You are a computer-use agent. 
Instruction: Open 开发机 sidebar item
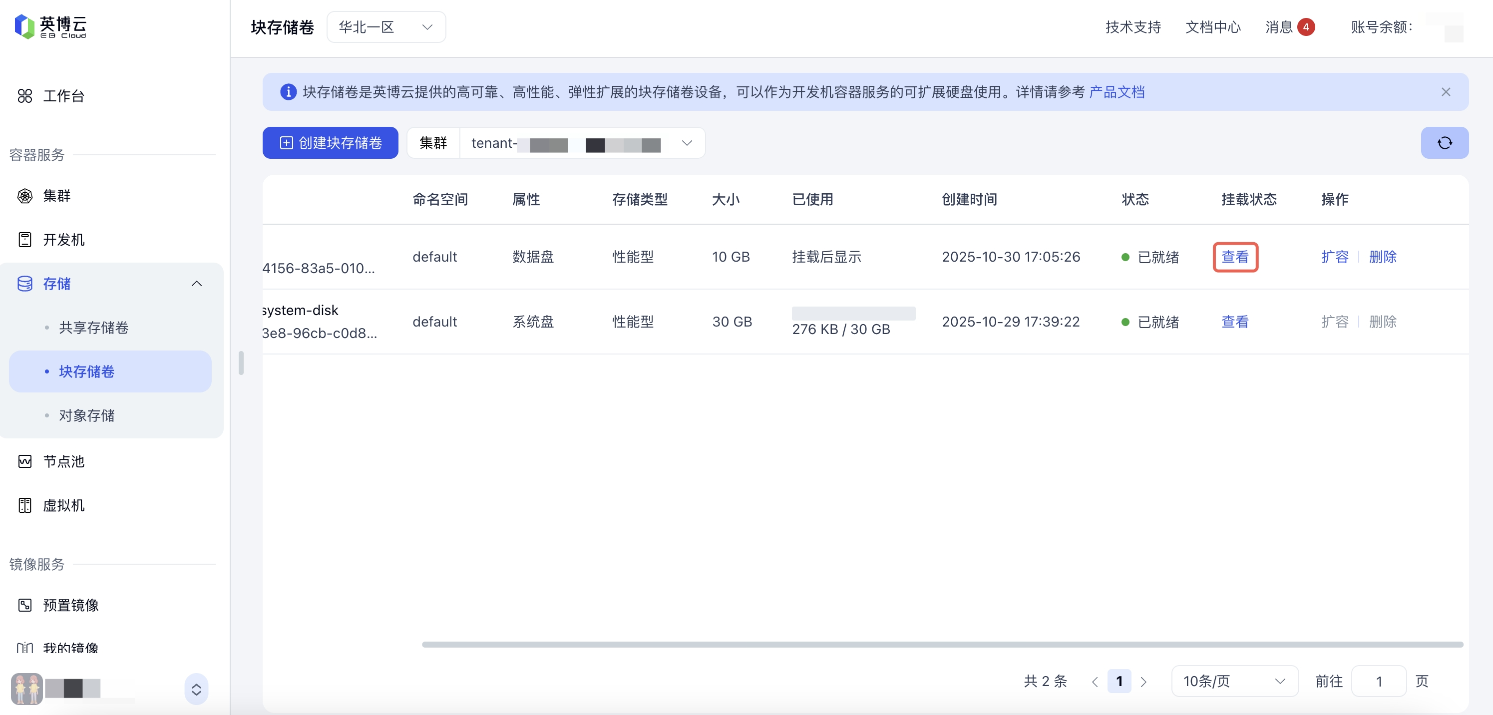pyautogui.click(x=63, y=239)
